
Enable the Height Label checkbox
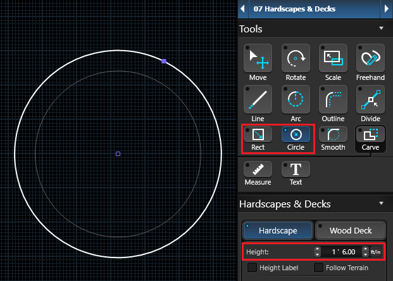253,268
